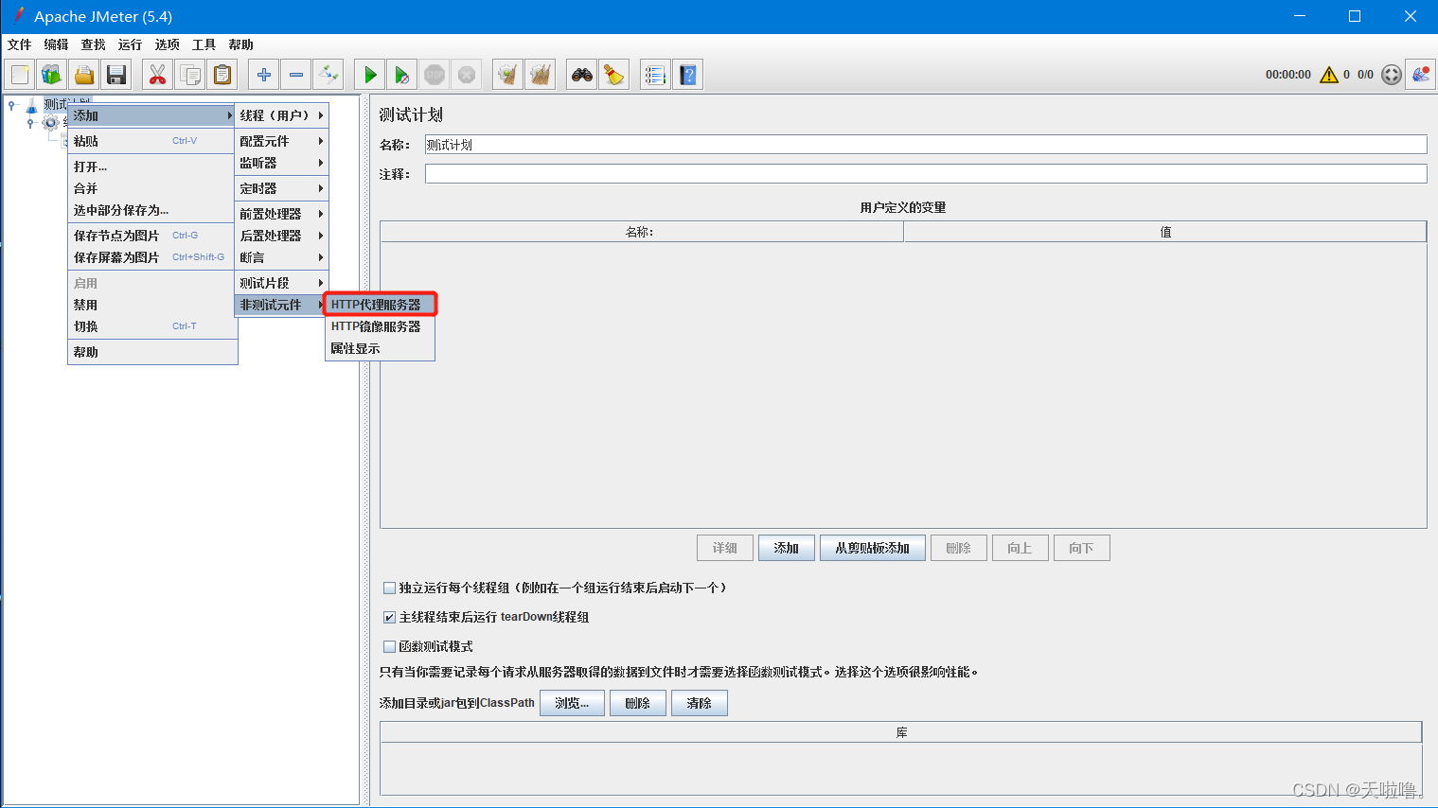Open the 非测试元件 submenu item
Viewport: 1438px width, 808px height.
tap(281, 305)
